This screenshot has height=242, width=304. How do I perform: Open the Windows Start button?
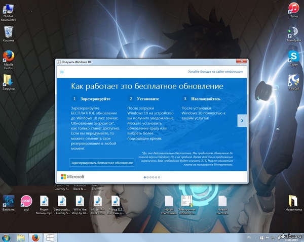[6, 238]
